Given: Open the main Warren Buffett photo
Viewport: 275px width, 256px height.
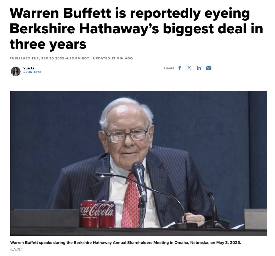Looking at the screenshot, I should point(139,163).
